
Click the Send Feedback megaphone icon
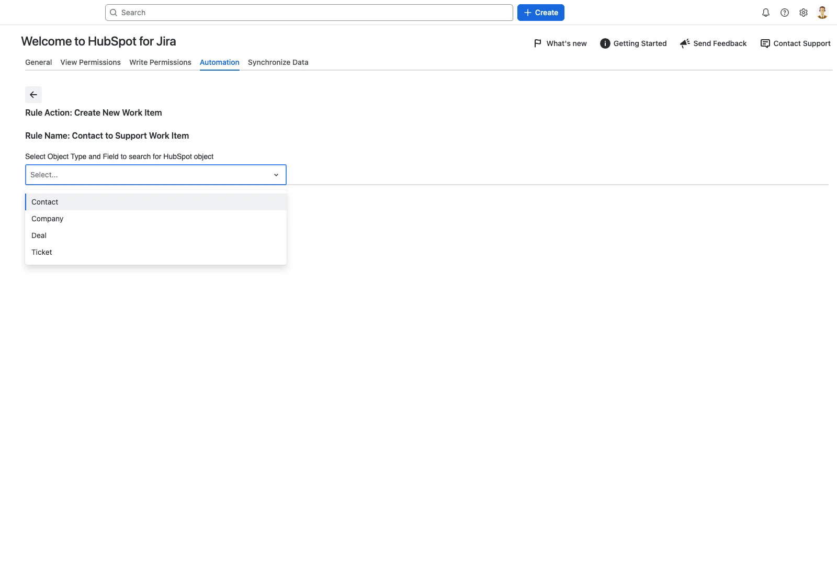685,43
